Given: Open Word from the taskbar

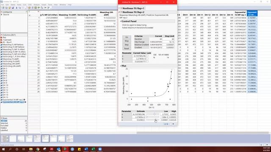Looking at the screenshot, I should coord(86,149).
